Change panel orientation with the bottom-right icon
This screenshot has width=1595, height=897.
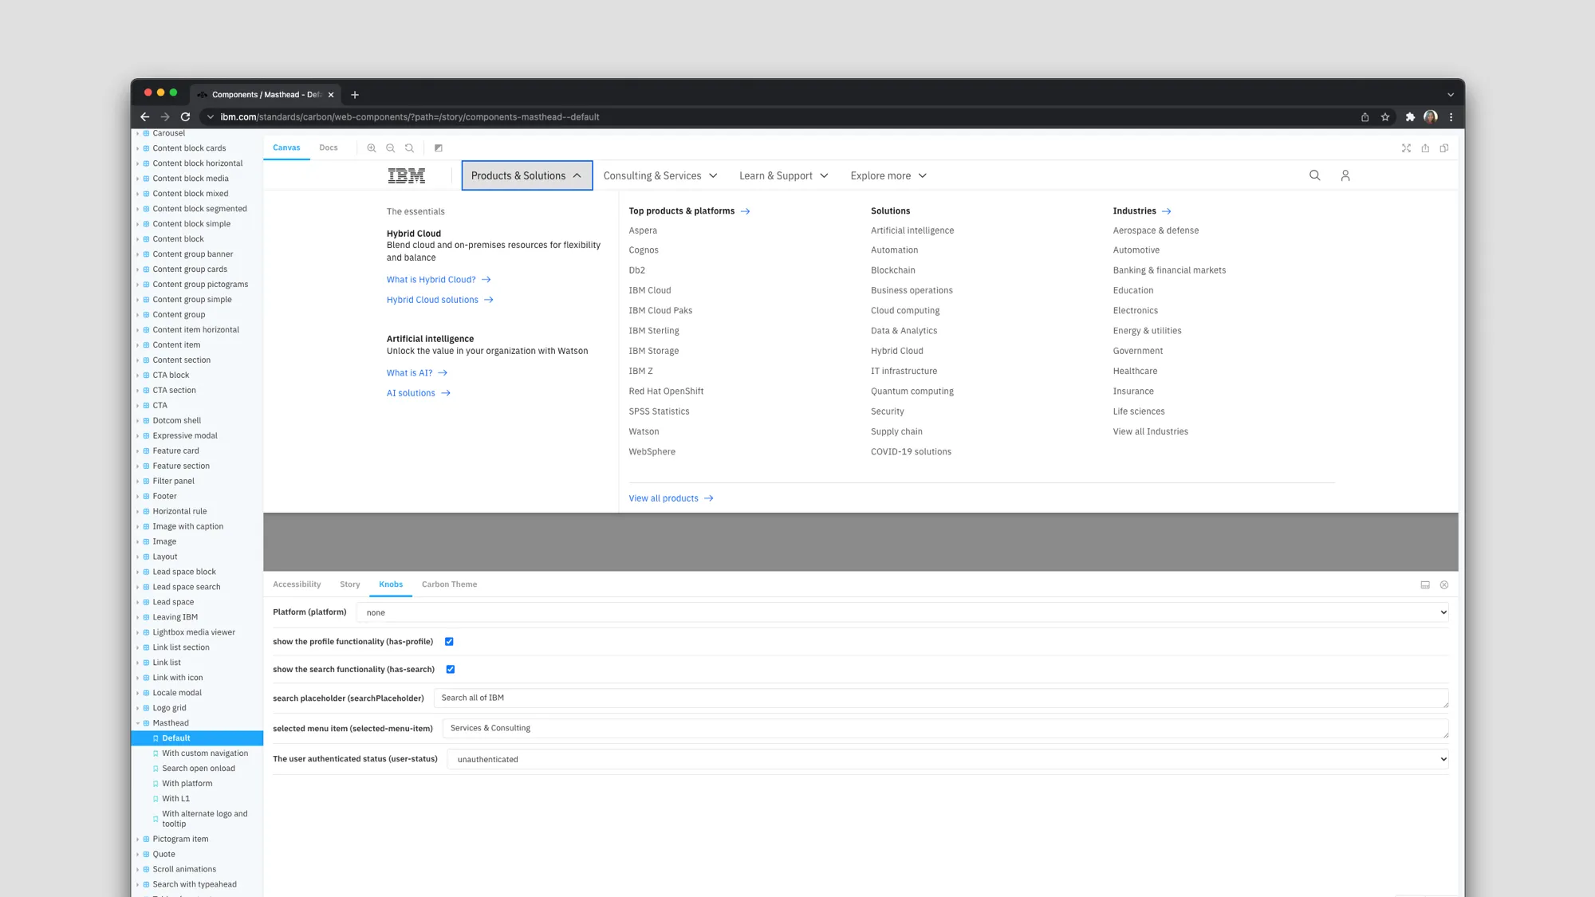click(x=1425, y=584)
